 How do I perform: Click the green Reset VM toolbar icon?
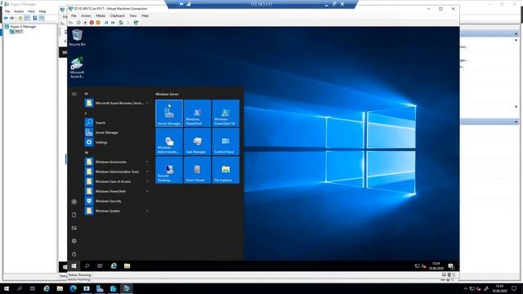tap(113, 23)
